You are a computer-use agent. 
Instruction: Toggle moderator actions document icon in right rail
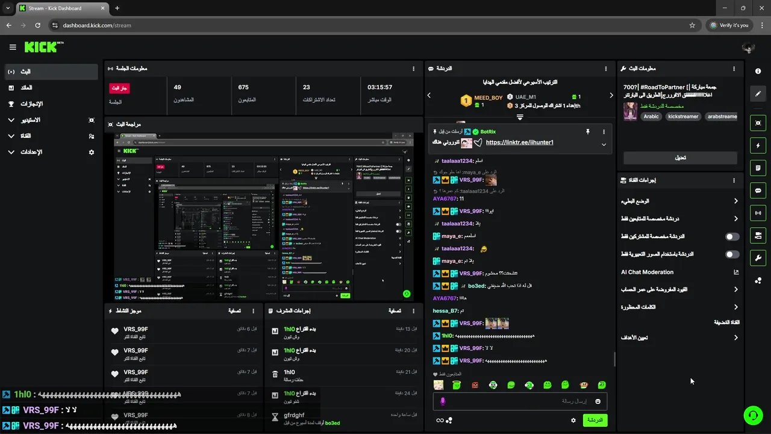758,168
